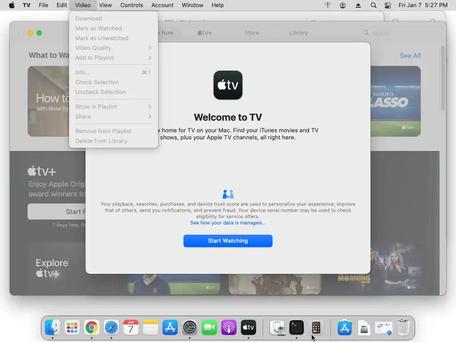Expand the Video Quality submenu
Viewport: 456px width, 342px height.
pos(114,48)
